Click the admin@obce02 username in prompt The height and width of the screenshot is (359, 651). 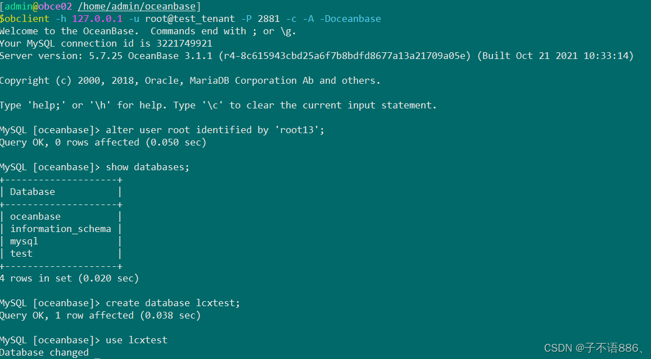(x=38, y=7)
